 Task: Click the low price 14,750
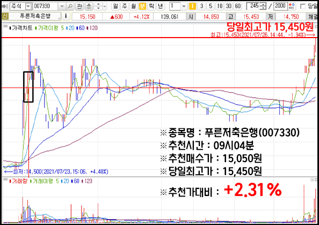pyautogui.click(x=291, y=17)
